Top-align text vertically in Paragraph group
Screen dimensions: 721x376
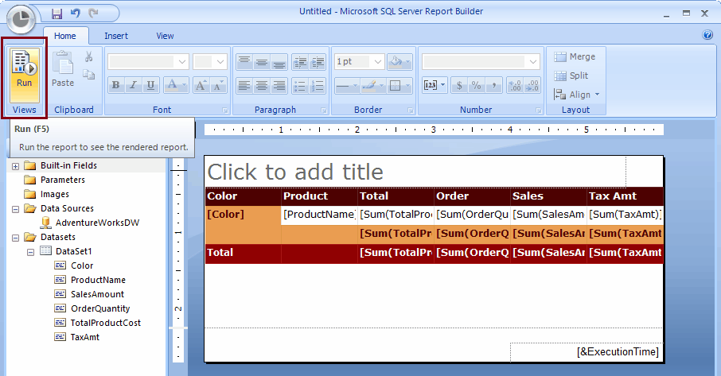pos(244,61)
